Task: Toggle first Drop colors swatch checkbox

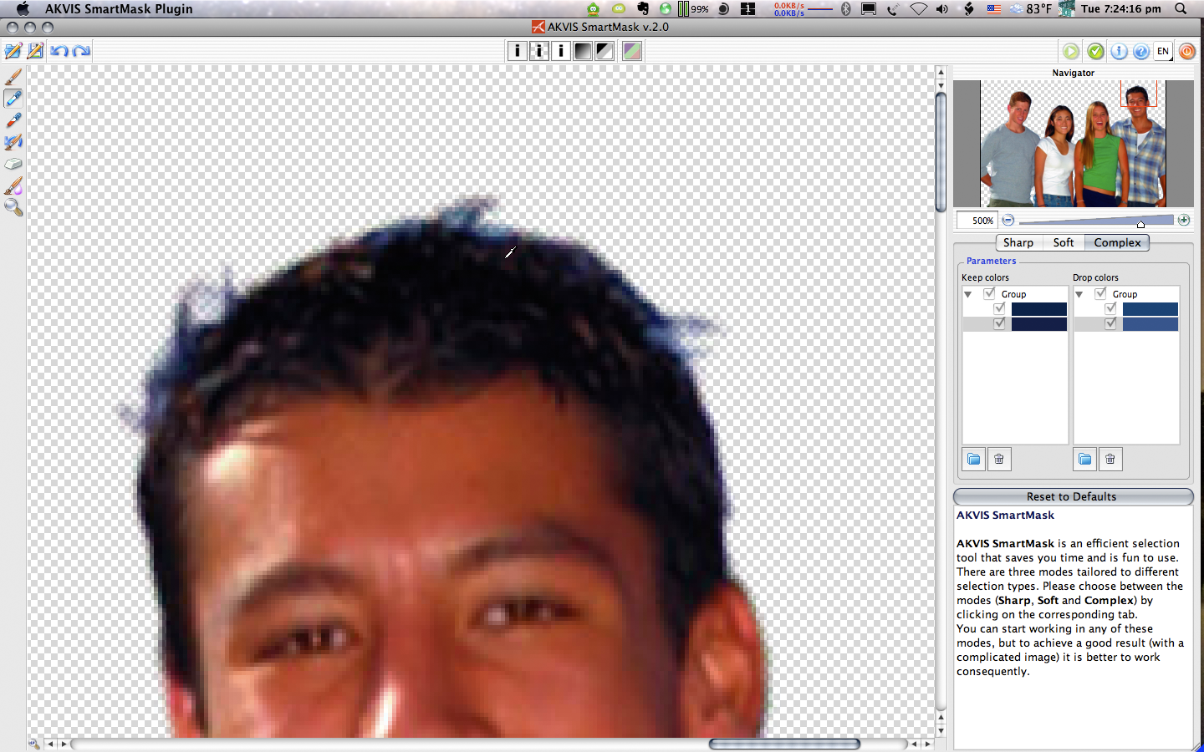Action: (x=1110, y=308)
